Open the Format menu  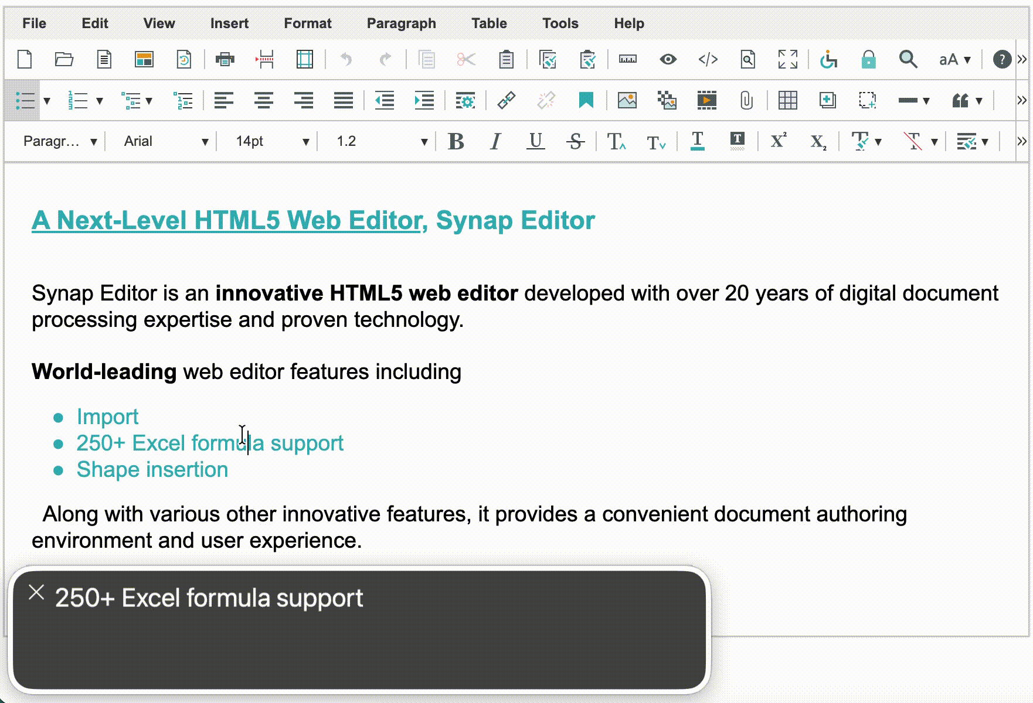click(308, 23)
